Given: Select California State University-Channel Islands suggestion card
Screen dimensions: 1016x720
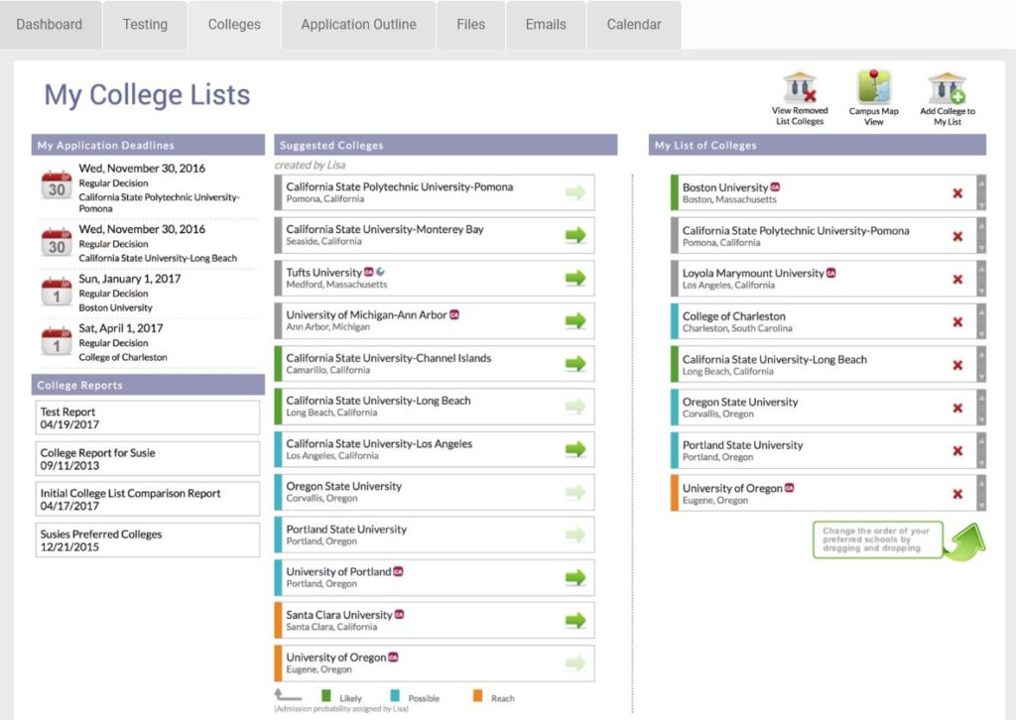Looking at the screenshot, I should [x=435, y=363].
